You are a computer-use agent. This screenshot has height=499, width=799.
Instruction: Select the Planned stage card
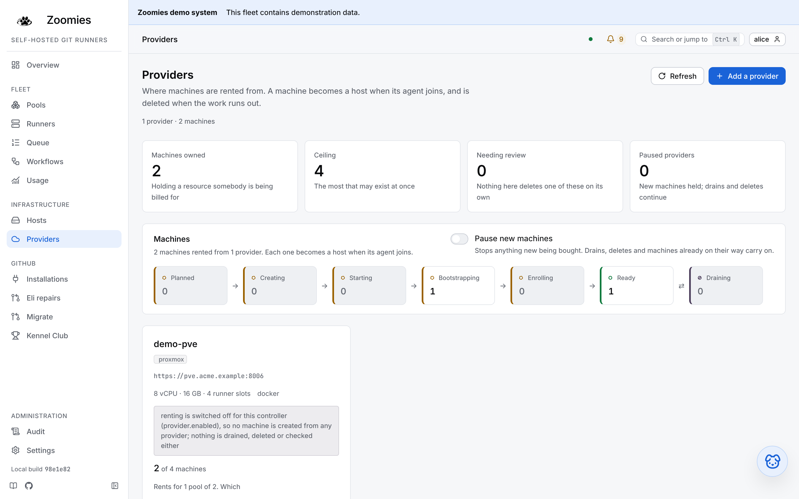click(191, 286)
